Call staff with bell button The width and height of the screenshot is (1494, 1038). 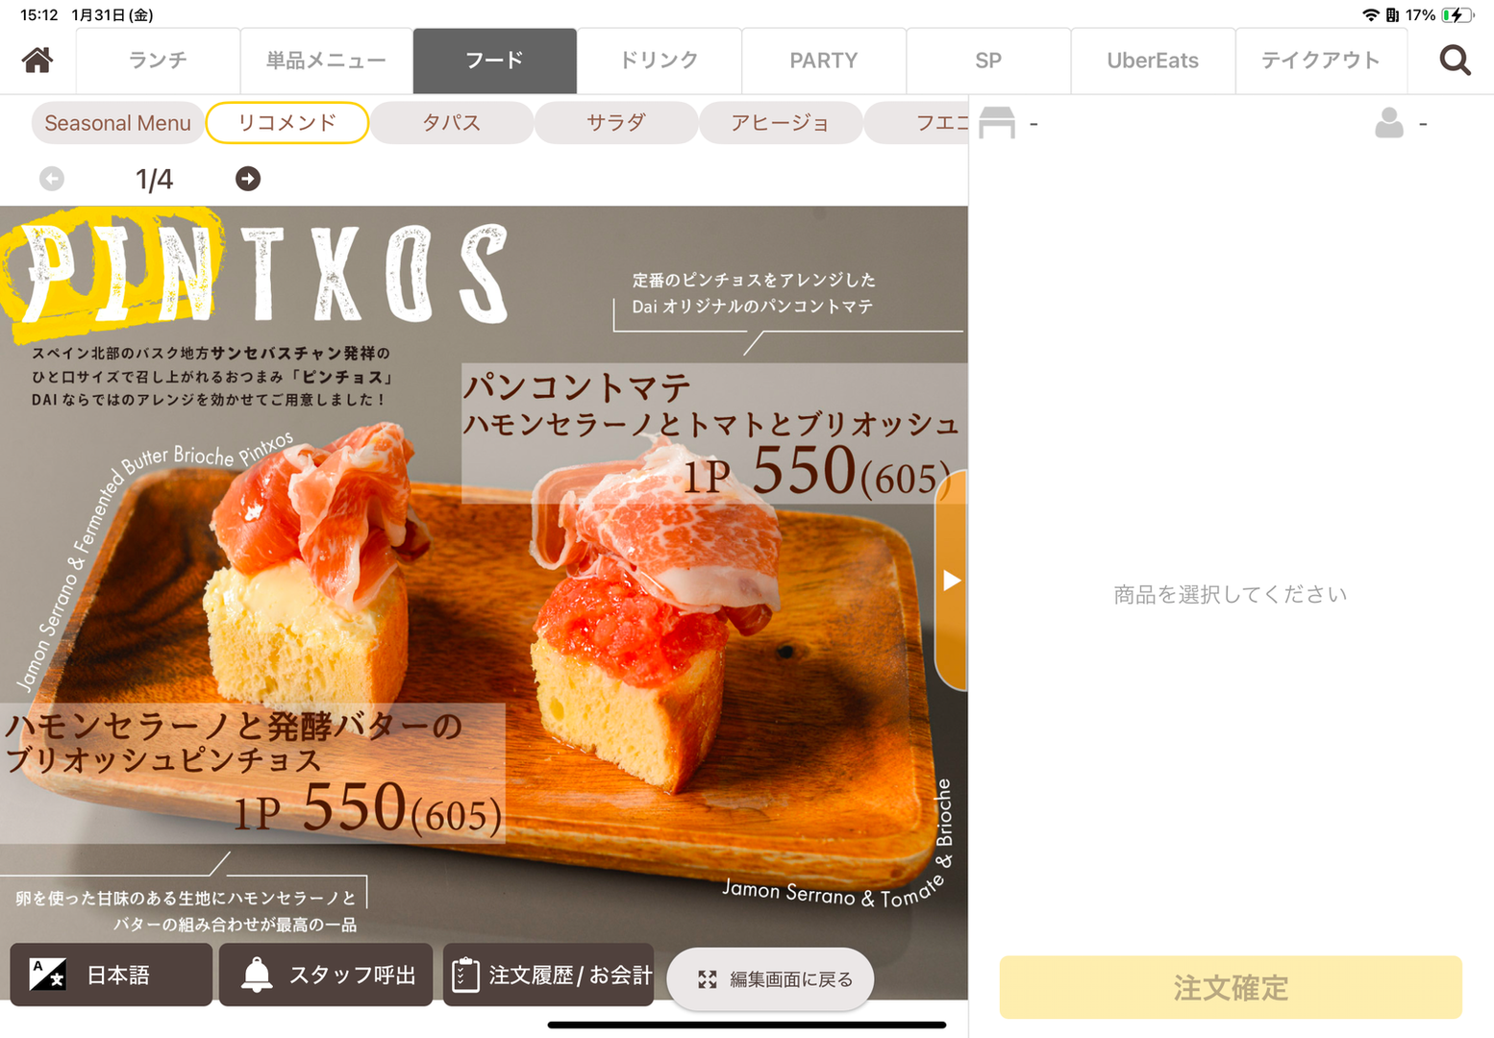pos(326,975)
